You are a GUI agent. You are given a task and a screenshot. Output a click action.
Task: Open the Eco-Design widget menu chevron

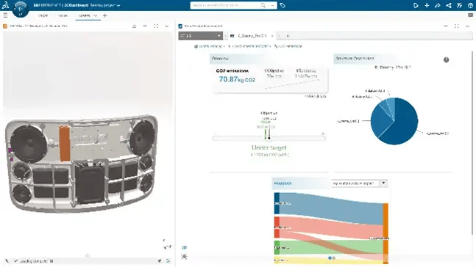(467, 26)
